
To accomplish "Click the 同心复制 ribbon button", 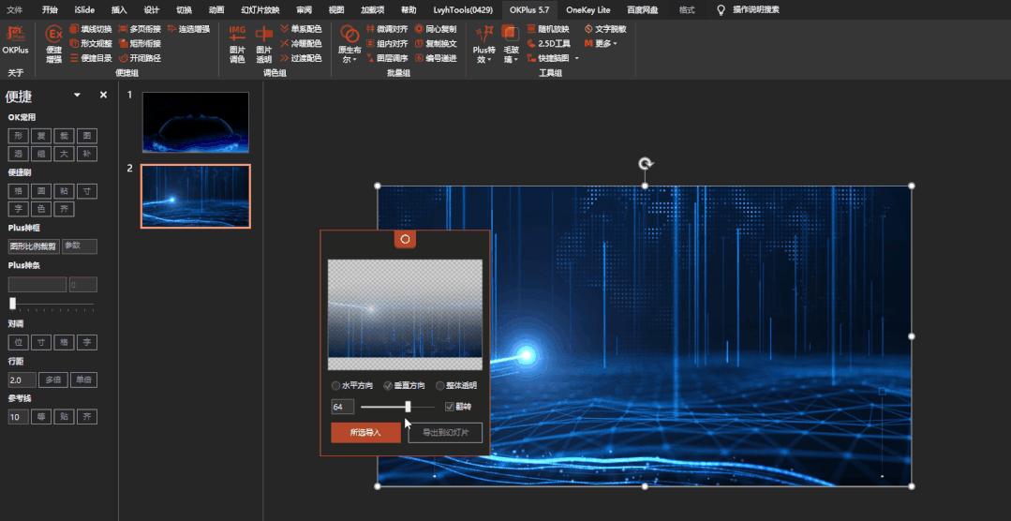I will click(x=436, y=29).
